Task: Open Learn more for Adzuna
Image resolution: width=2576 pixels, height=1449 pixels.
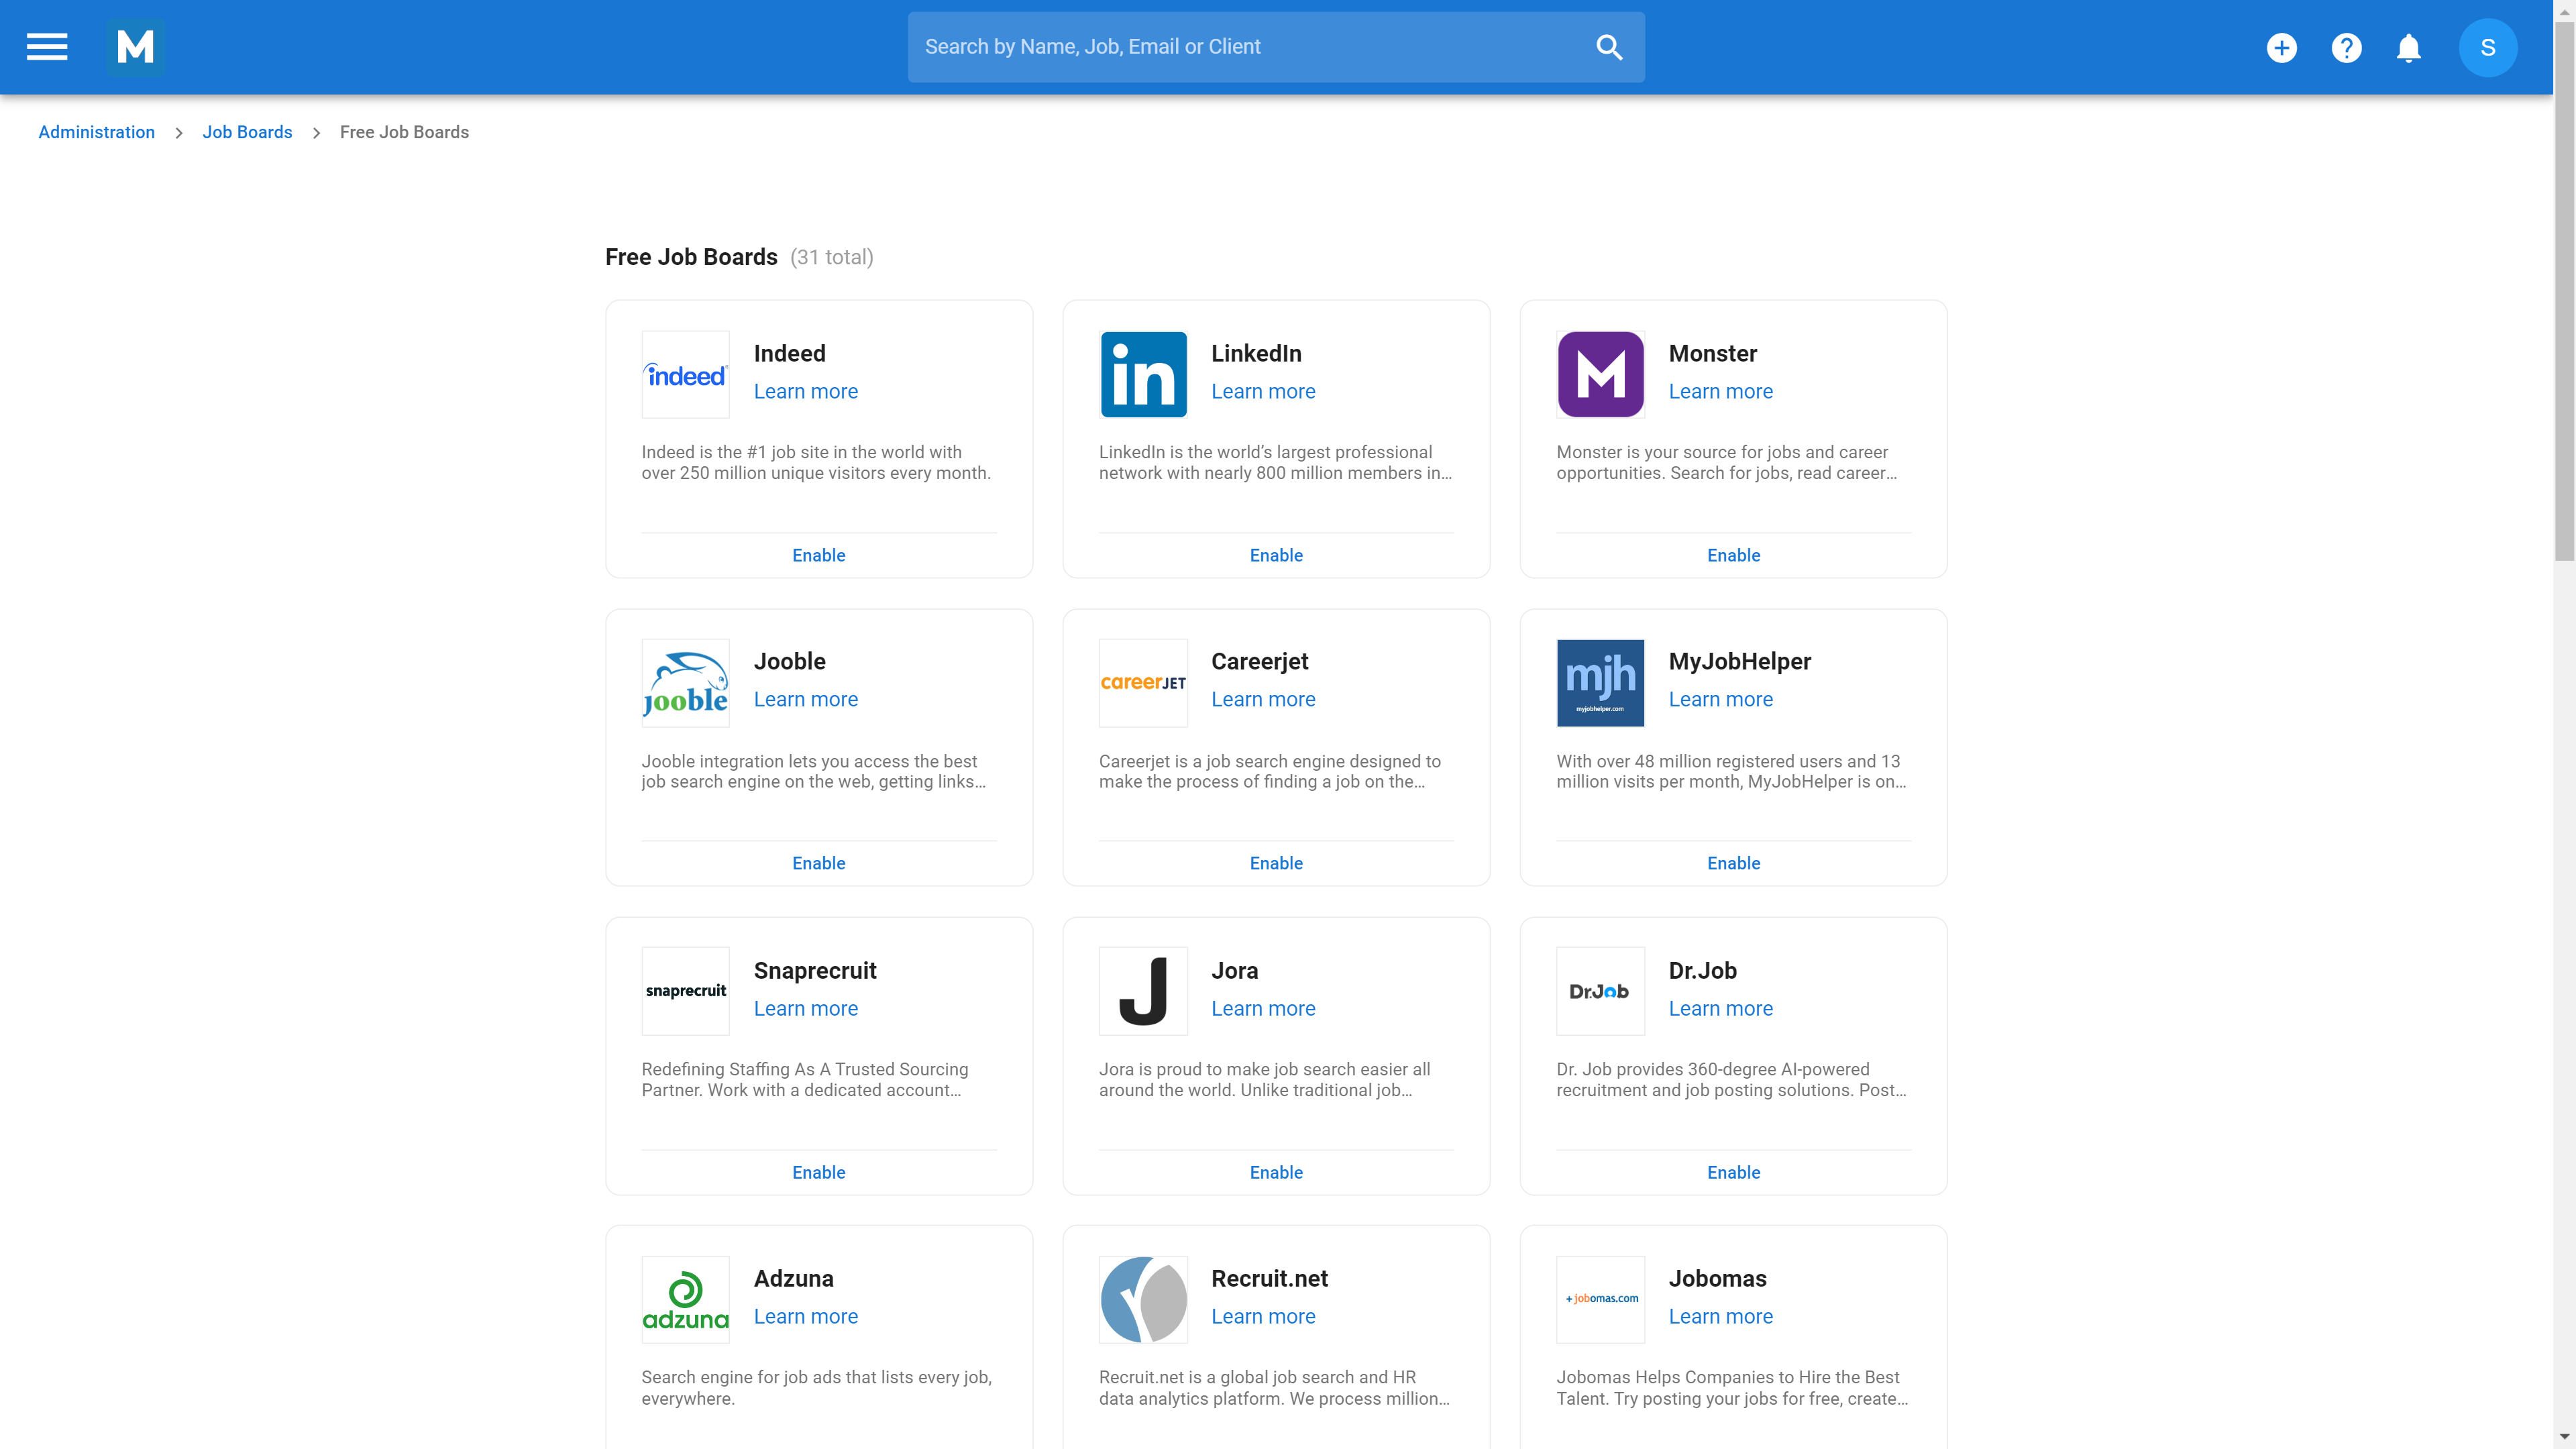Action: (805, 1316)
